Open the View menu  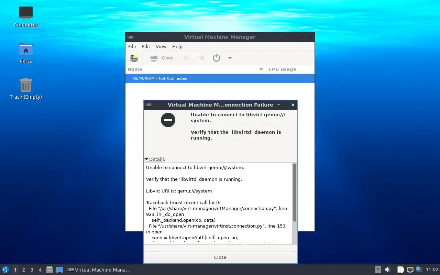point(161,46)
